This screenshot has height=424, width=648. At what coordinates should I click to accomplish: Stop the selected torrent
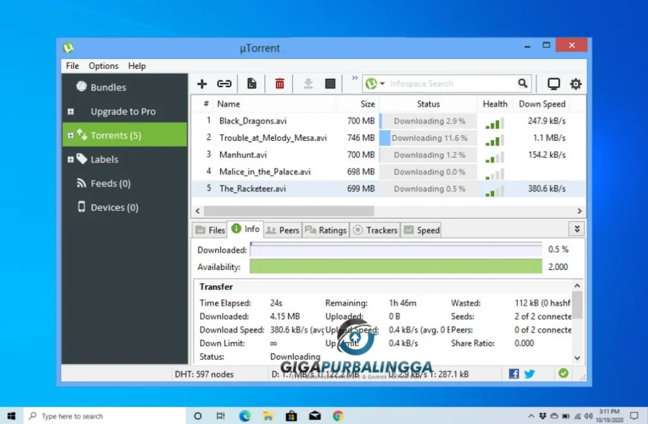tap(330, 83)
